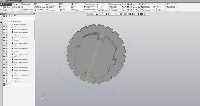
Task: Click Создать чертеж по шаблону
Action: 172,4
